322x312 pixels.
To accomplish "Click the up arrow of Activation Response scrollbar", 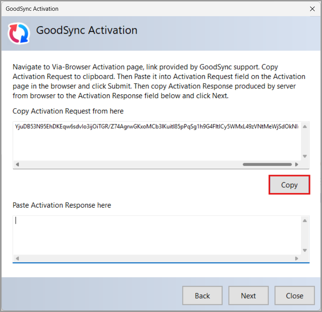I will click(305, 221).
